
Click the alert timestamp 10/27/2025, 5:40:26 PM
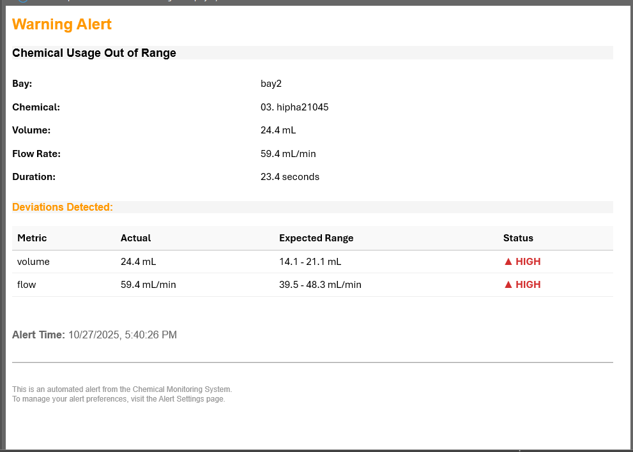click(123, 335)
